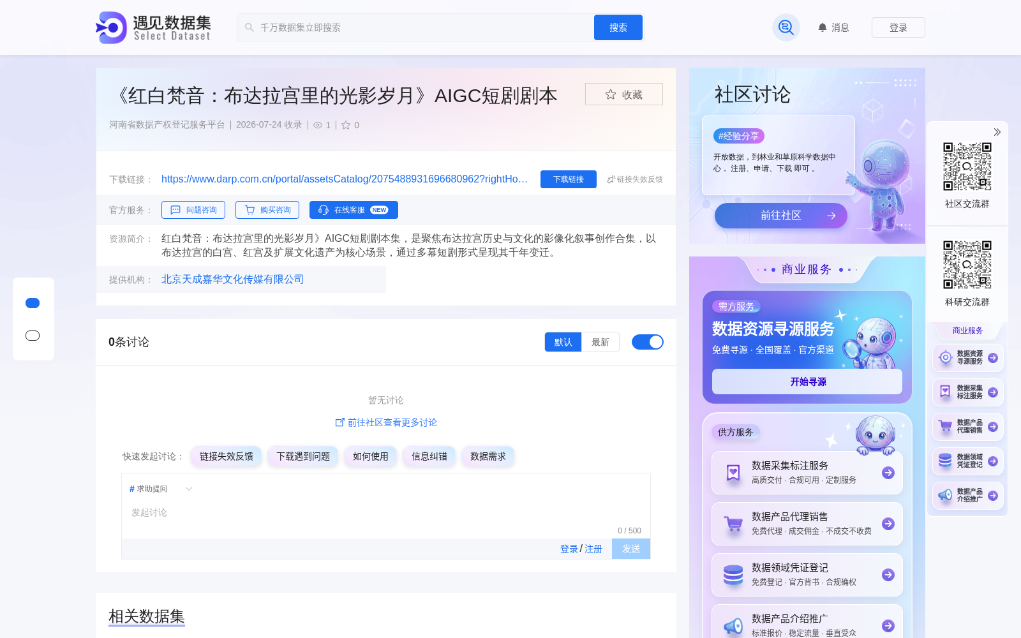
Task: Click the 相关数据集 heading
Action: click(147, 616)
